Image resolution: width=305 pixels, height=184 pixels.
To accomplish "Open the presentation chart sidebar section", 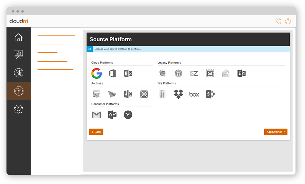I will (x=18, y=54).
